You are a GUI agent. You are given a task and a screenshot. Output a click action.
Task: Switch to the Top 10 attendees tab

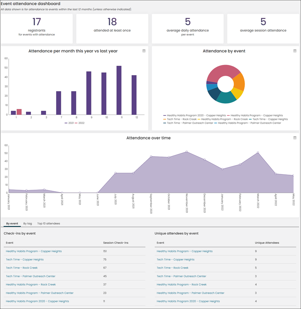point(49,223)
